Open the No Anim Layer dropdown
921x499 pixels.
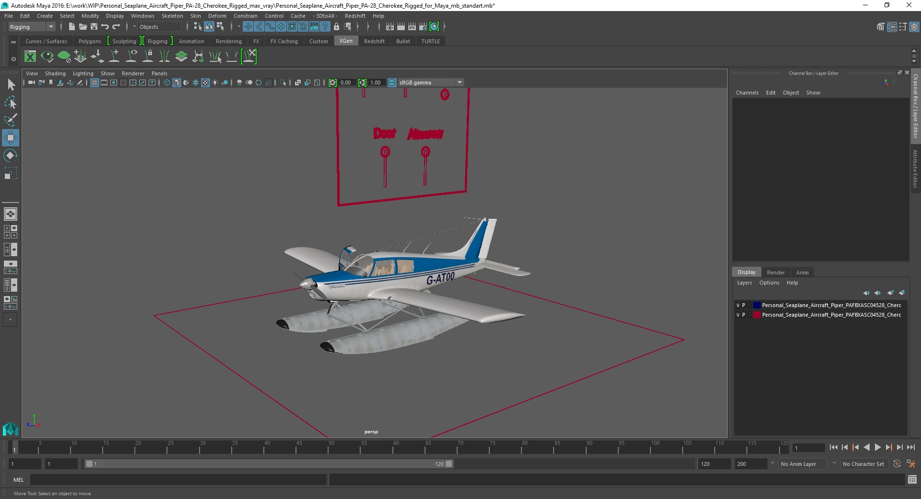pos(802,464)
